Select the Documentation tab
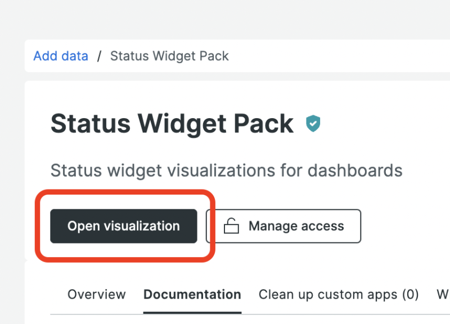Screen dimensions: 450x324 click(192, 294)
